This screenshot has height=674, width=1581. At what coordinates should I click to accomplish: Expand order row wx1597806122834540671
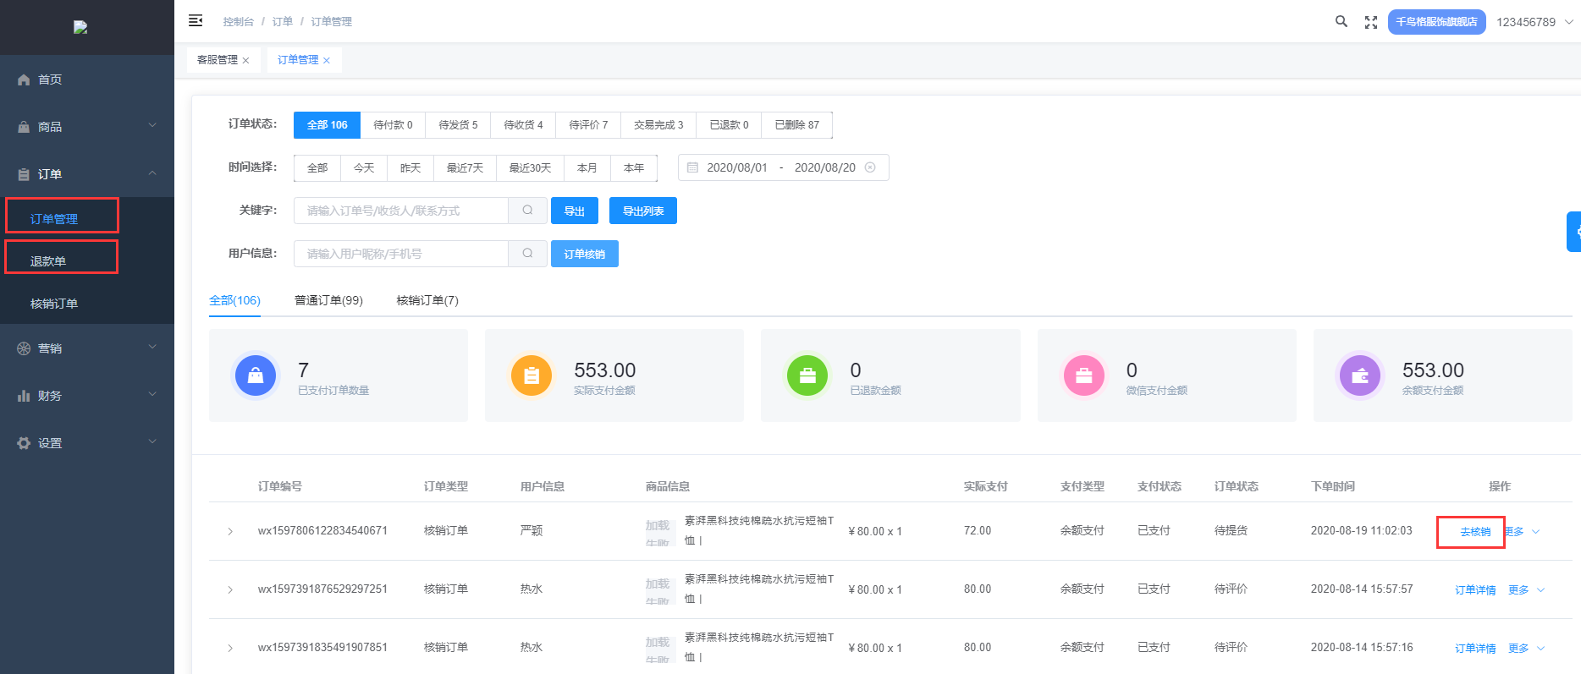tap(230, 531)
